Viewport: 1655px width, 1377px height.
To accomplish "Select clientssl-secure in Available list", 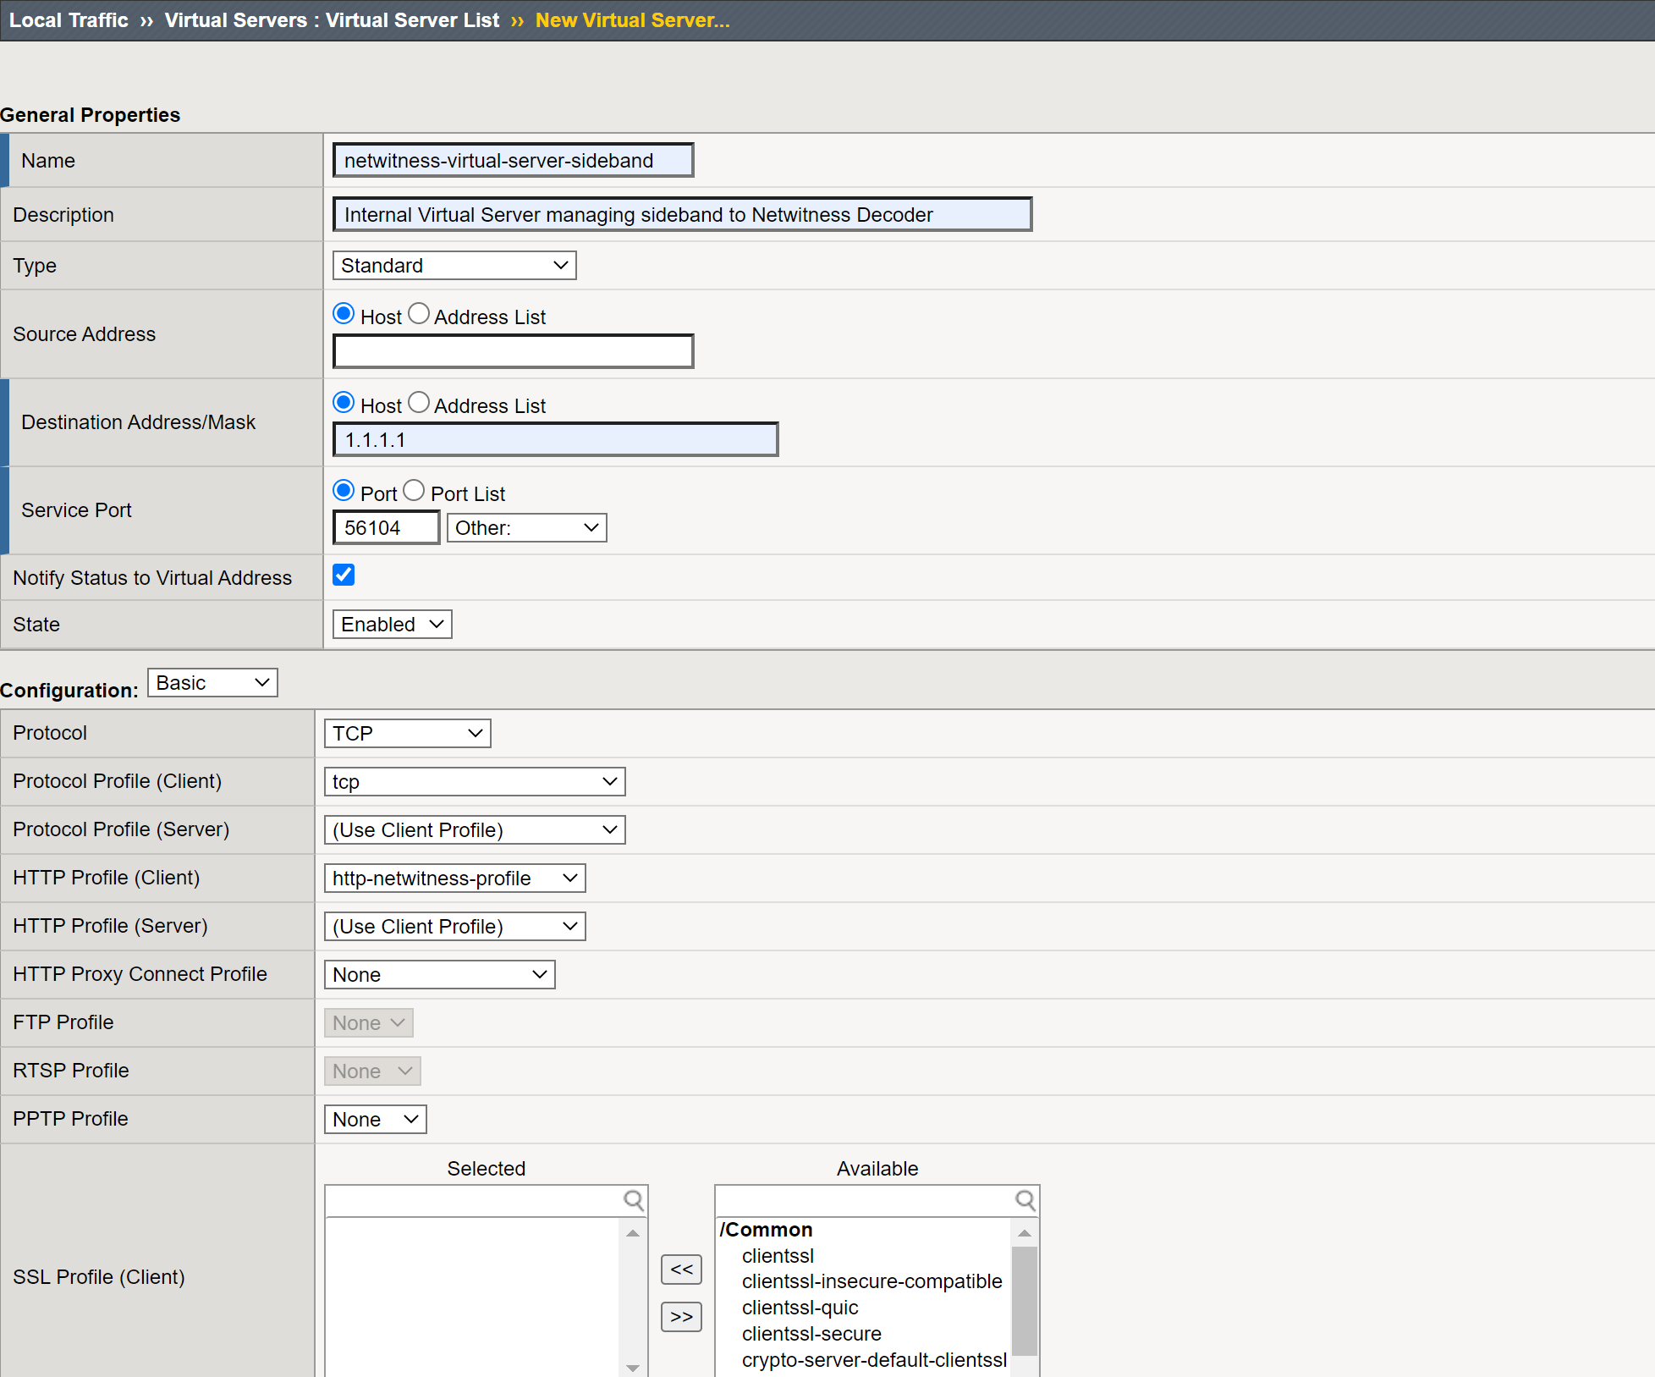I will point(811,1334).
